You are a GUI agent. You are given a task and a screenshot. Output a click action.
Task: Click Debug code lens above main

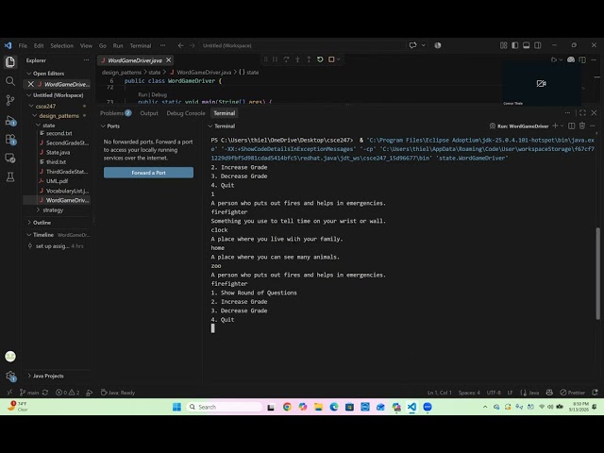point(159,94)
